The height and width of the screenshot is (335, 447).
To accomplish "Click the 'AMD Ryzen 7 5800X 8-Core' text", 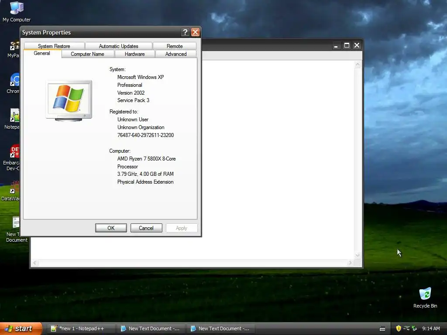I will tap(146, 159).
